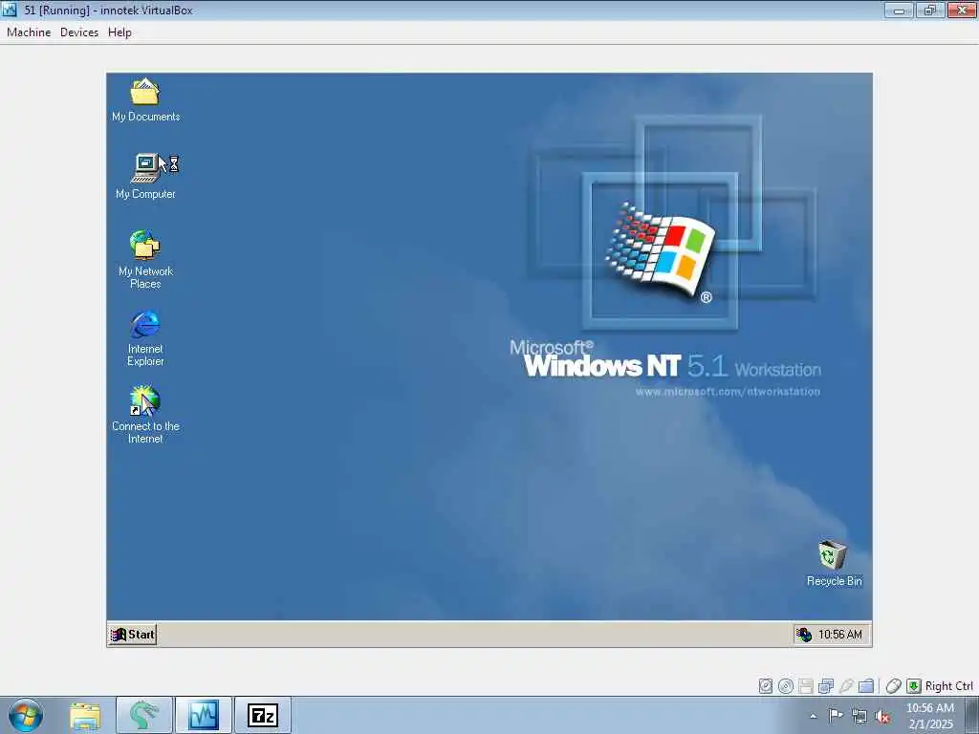
Task: Open the Action Center flag icon
Action: click(836, 716)
